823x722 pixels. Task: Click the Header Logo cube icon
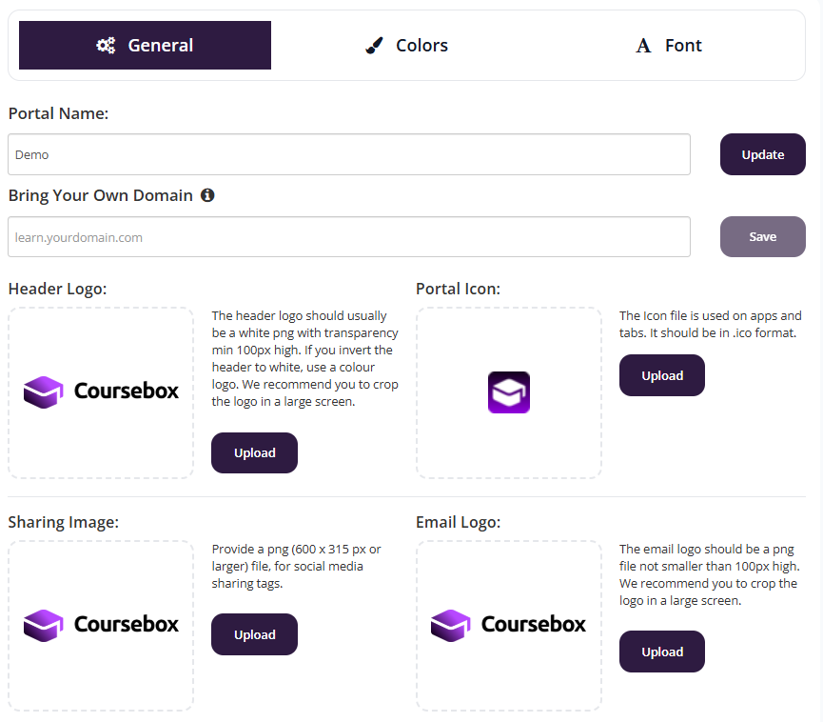point(43,391)
